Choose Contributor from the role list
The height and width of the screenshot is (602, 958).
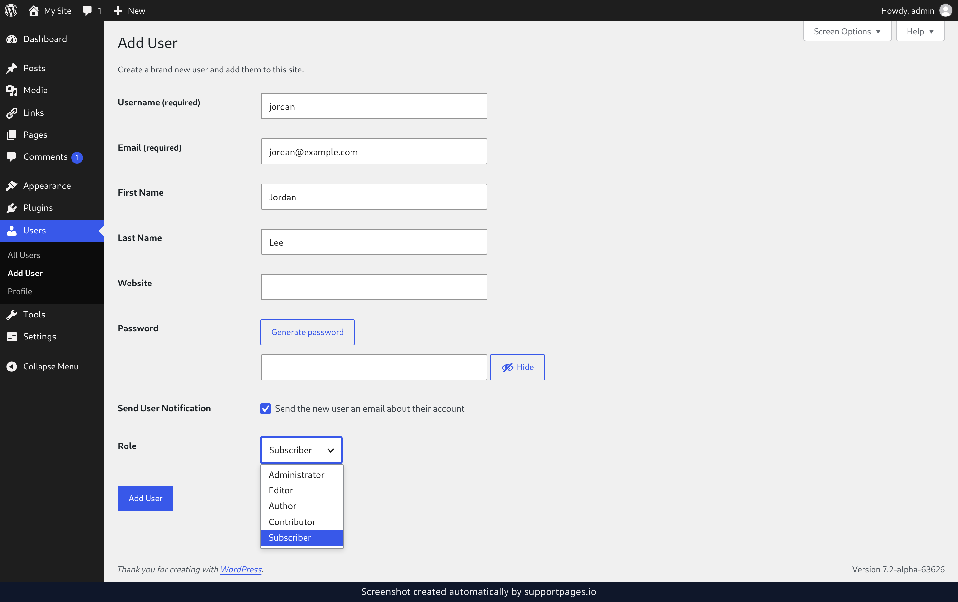click(x=302, y=522)
